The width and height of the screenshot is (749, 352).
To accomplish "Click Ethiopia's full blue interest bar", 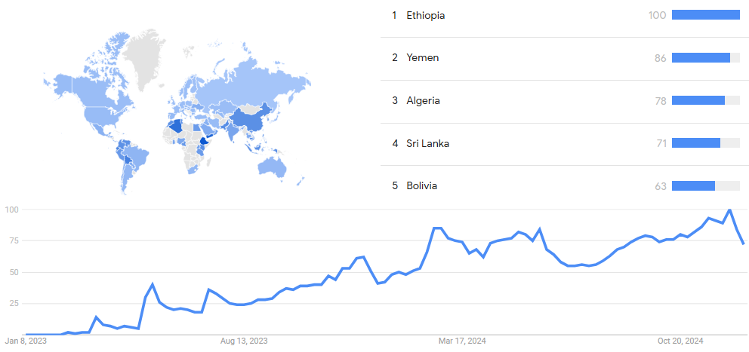I will 705,15.
